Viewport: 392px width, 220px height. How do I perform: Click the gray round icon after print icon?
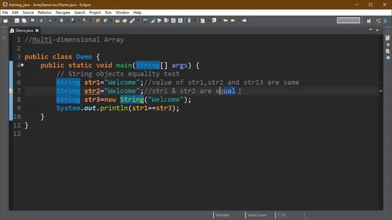pyautogui.click(x=41, y=21)
